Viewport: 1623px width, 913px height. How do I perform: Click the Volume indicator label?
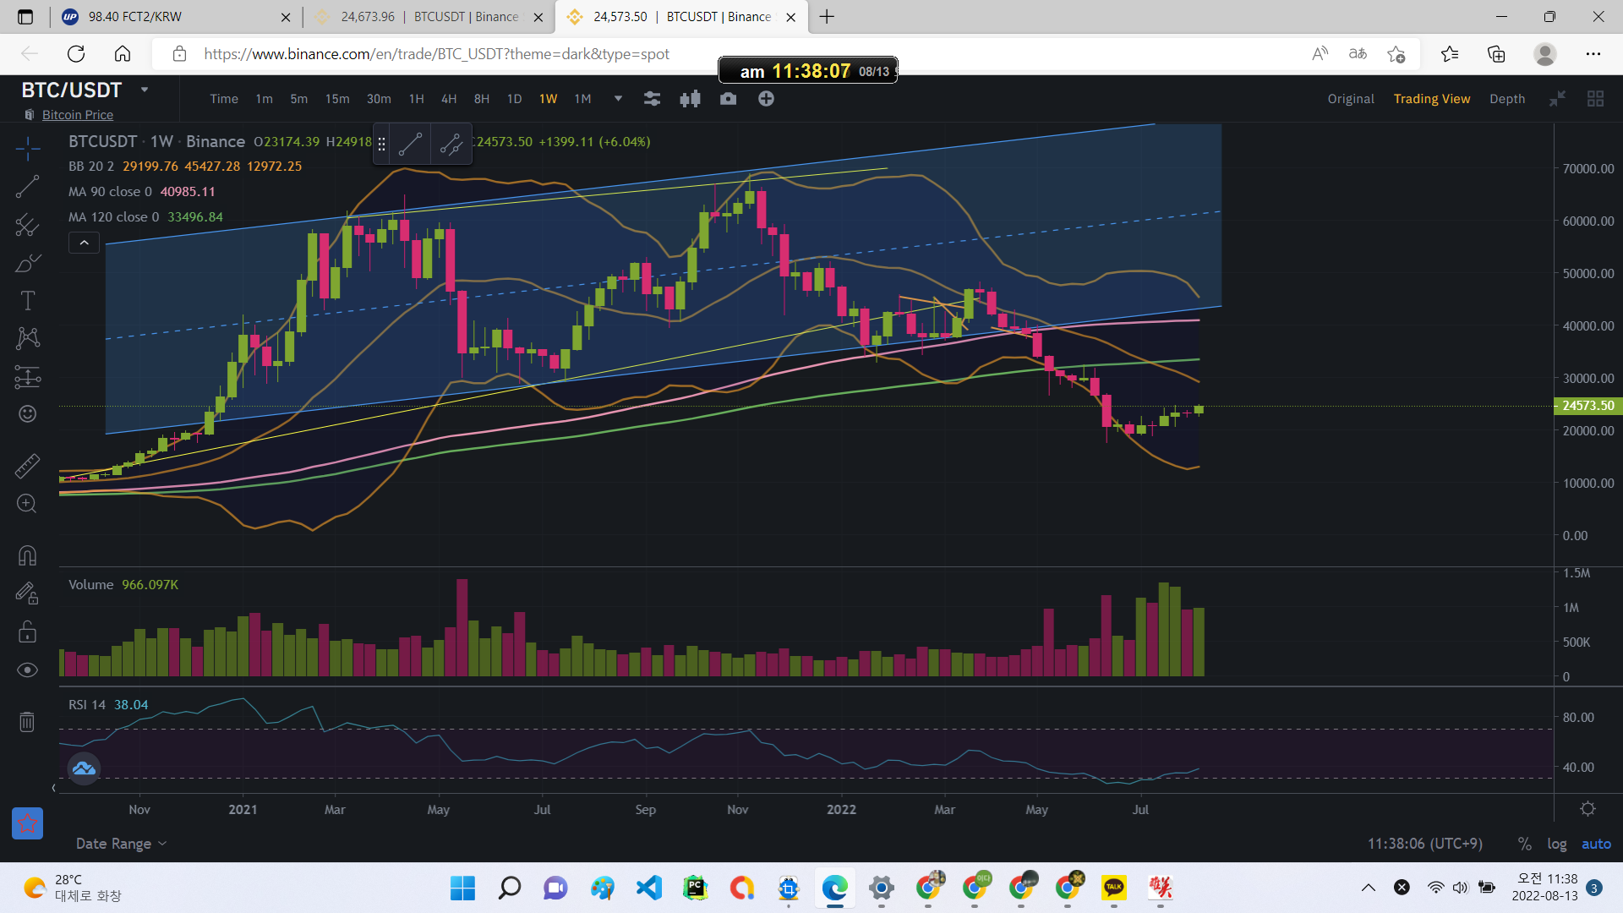[x=90, y=585]
